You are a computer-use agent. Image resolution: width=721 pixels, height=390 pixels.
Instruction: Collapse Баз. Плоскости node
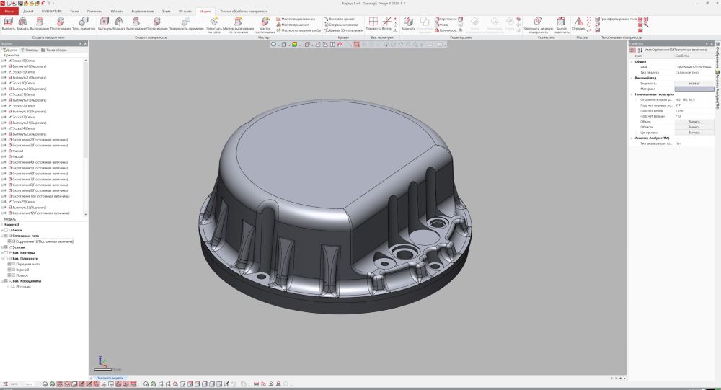pos(2,259)
